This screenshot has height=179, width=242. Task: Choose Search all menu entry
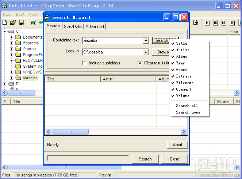[x=189, y=106]
